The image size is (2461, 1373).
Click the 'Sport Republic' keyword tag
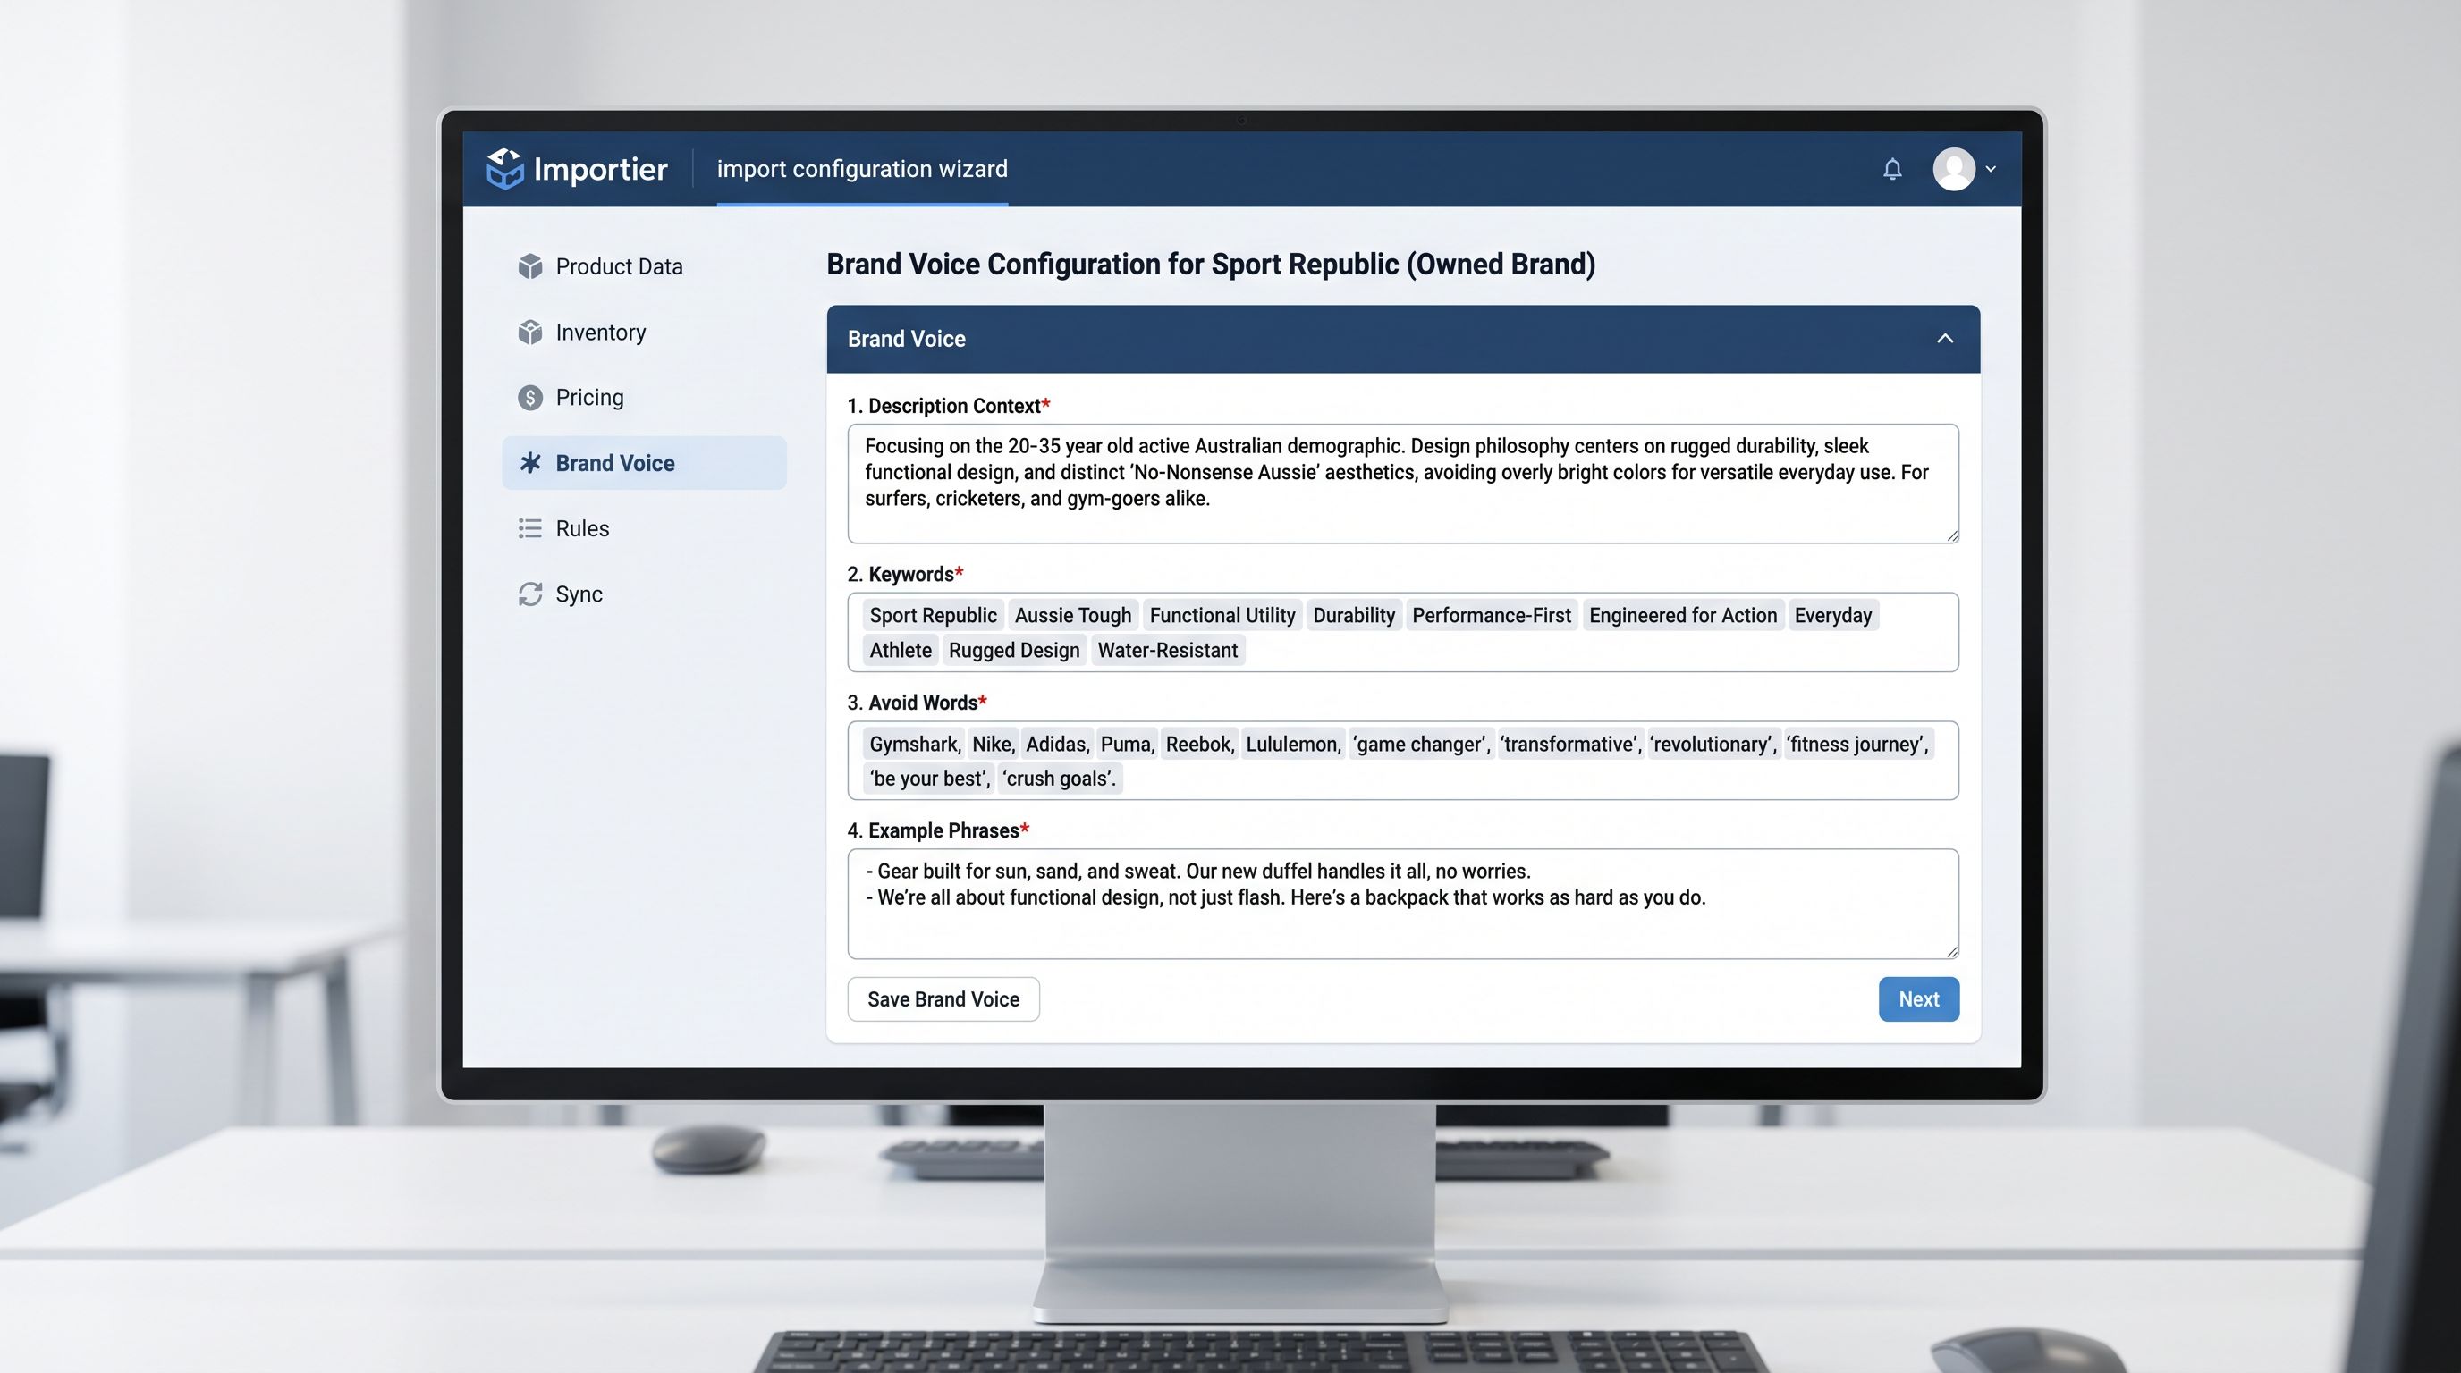click(x=933, y=615)
